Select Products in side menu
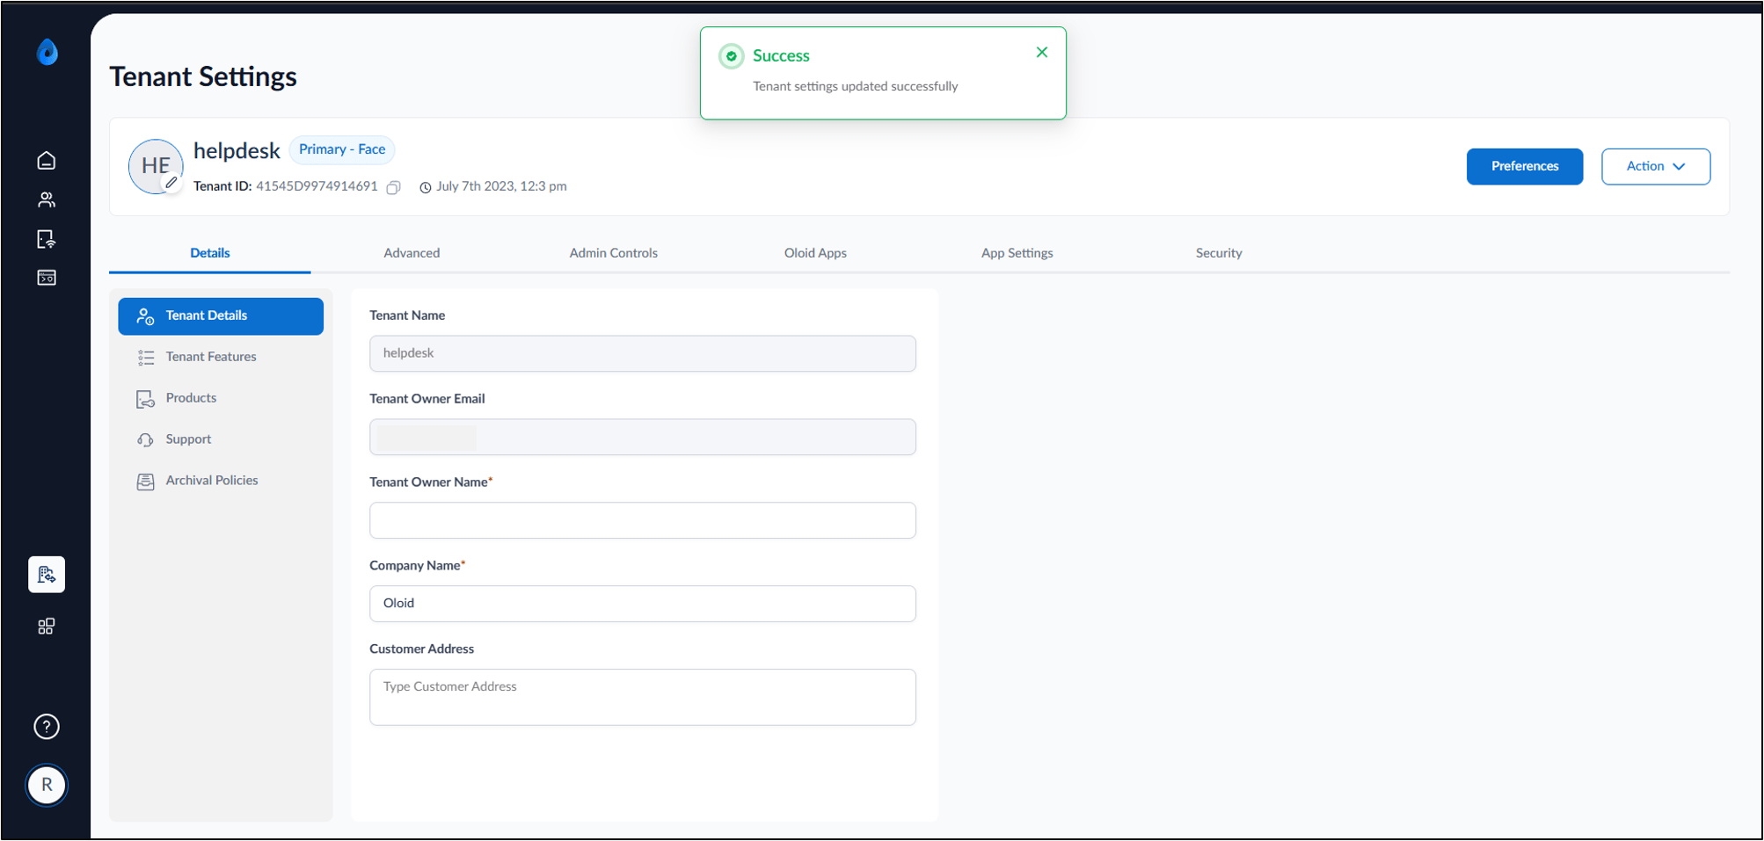1764x841 pixels. (221, 398)
